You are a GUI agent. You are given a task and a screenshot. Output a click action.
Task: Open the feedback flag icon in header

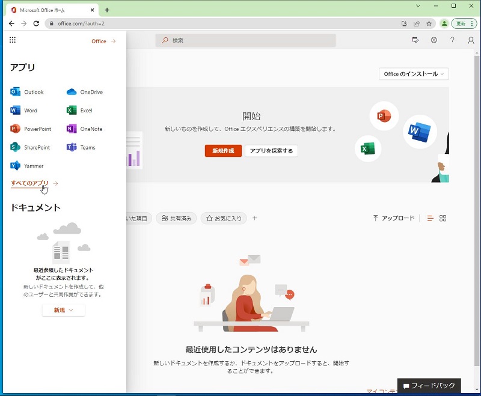(415, 40)
